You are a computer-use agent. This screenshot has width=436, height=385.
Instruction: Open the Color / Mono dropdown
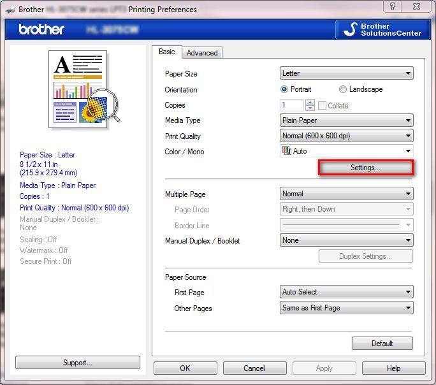tap(346, 151)
